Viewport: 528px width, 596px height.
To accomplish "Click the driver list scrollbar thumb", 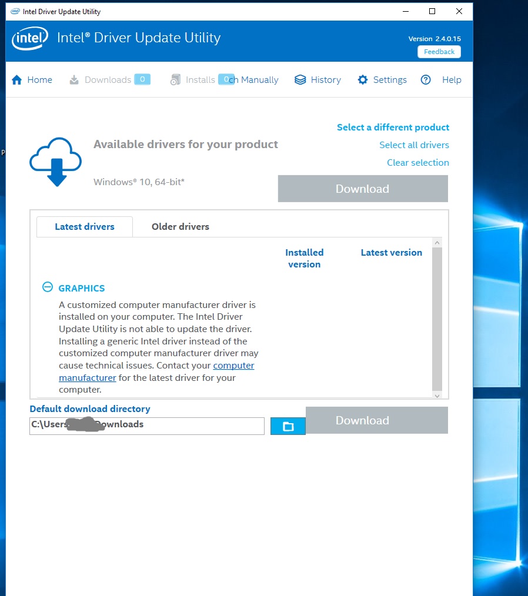I will [x=437, y=319].
